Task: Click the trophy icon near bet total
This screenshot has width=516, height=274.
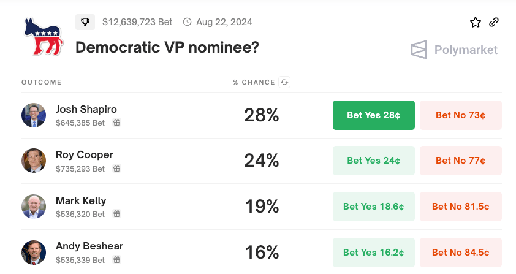Action: (x=85, y=22)
